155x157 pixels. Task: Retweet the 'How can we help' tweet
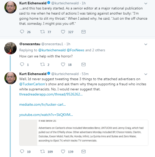pyautogui.click(x=43, y=64)
